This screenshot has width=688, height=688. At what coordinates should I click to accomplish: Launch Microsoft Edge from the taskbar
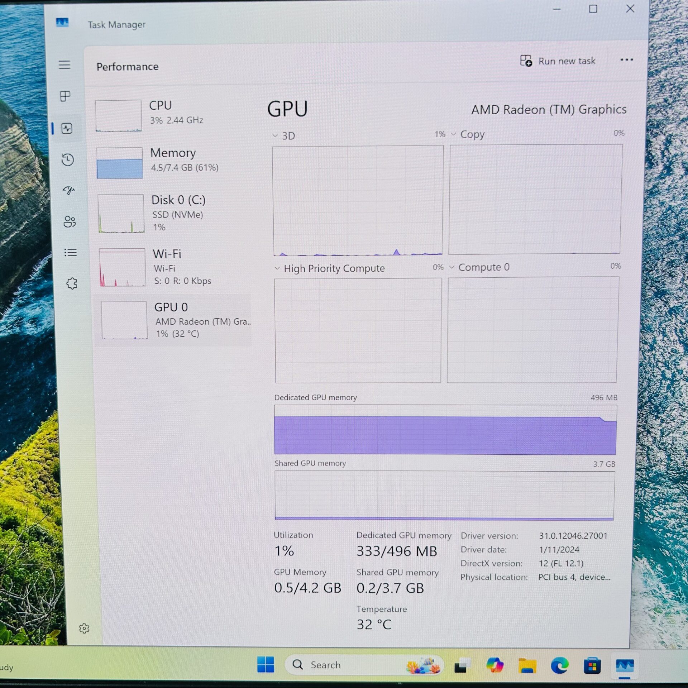[x=559, y=665]
